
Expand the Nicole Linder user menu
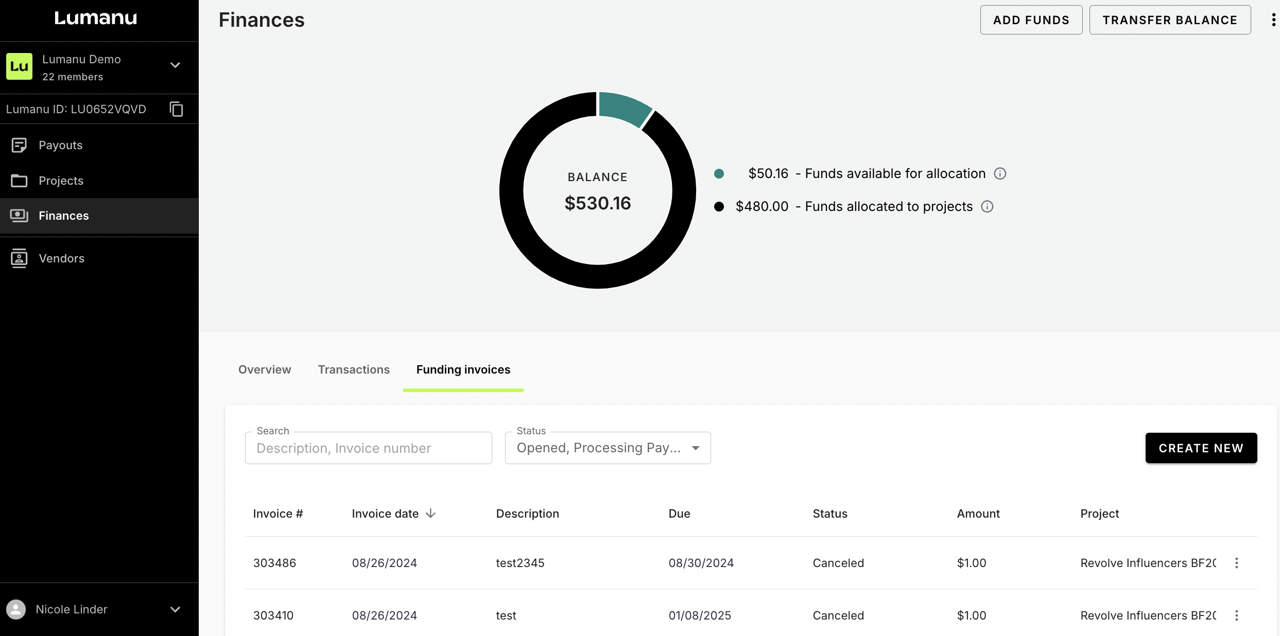coord(175,609)
